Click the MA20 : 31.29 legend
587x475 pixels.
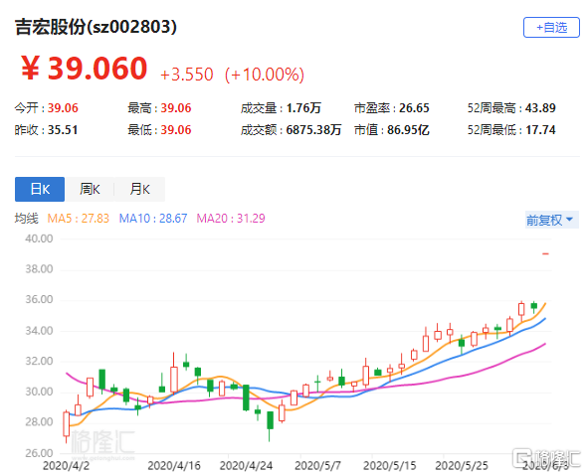coord(231,218)
